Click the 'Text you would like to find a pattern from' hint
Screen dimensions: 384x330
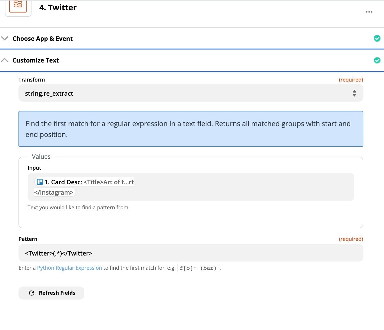click(x=79, y=207)
